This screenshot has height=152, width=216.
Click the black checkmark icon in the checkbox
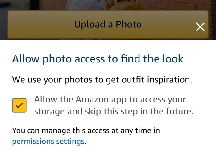(19, 105)
